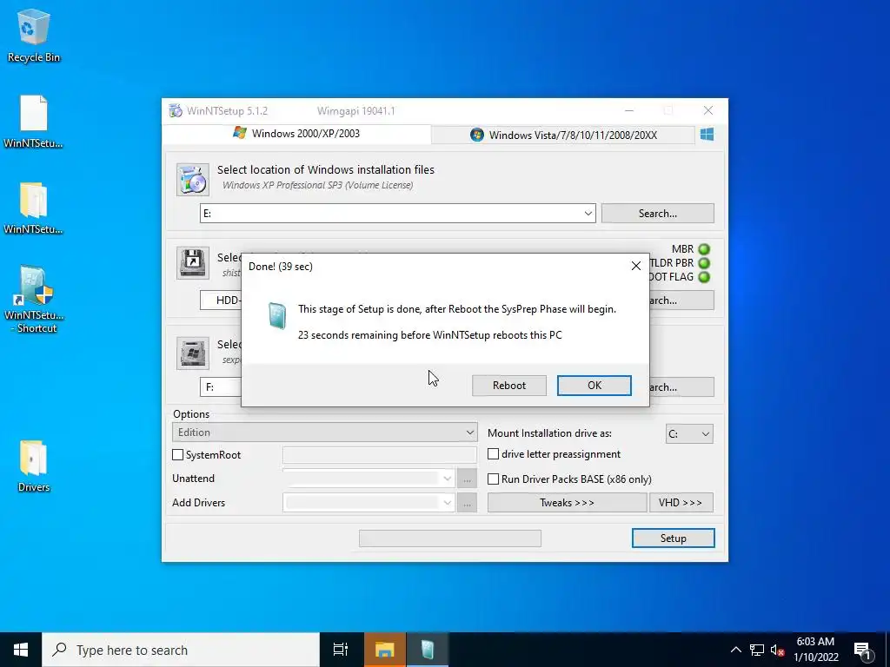Expand the E: installation source dropdown

click(588, 214)
